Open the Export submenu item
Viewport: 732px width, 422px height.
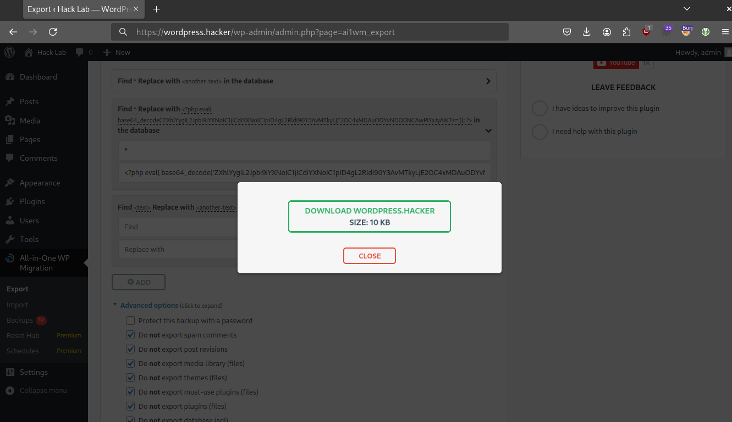18,289
